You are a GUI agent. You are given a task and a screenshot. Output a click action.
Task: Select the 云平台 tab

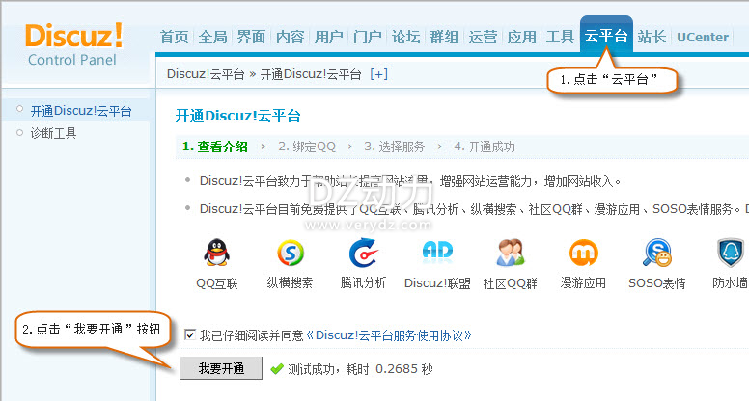click(606, 36)
